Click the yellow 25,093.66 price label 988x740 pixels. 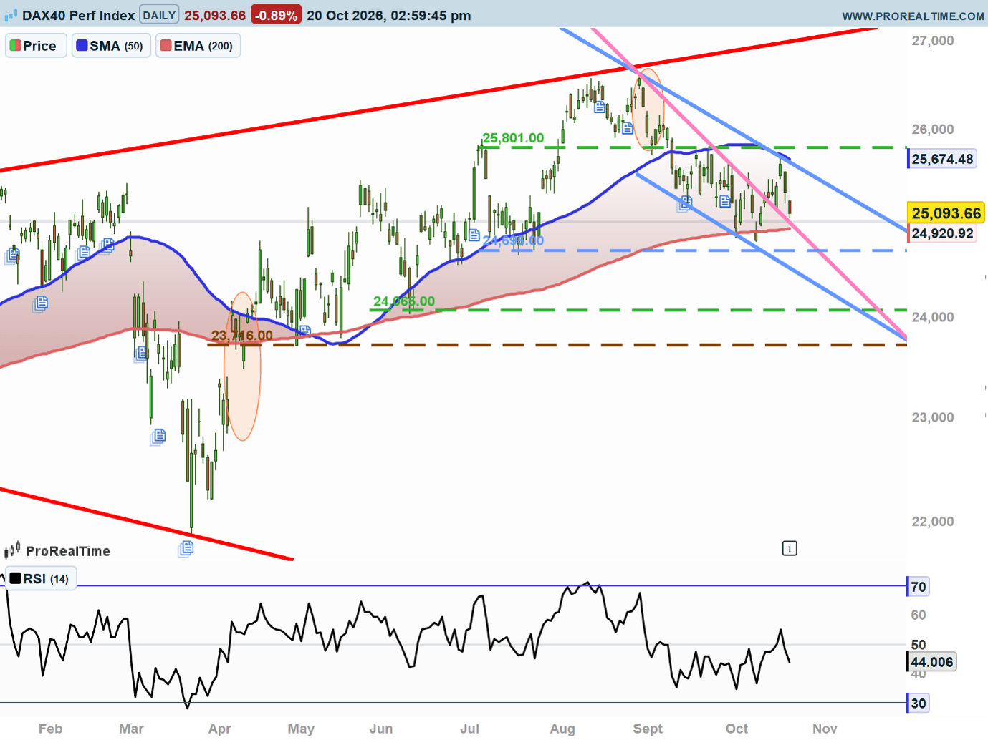click(946, 213)
